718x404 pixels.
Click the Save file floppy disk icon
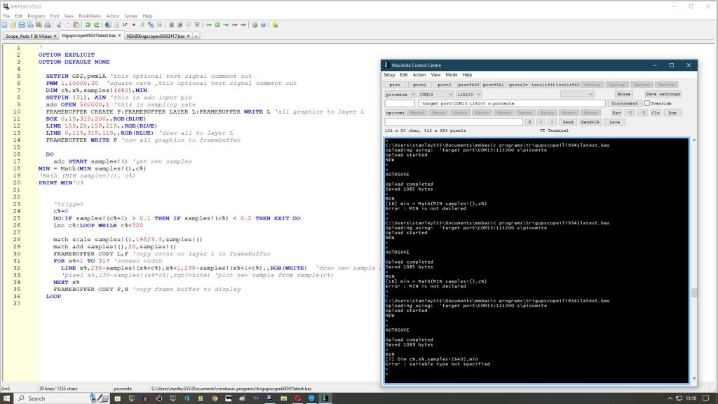coord(21,25)
